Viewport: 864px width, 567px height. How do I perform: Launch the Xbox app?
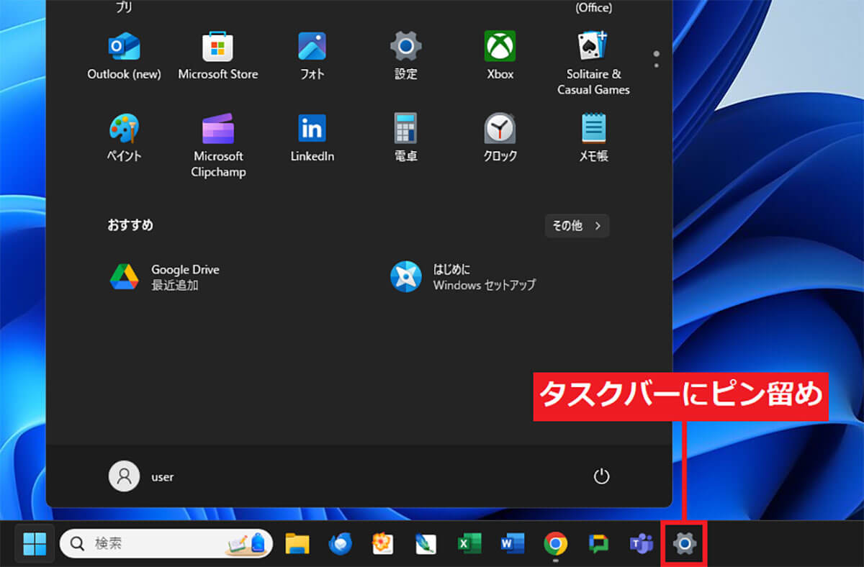pyautogui.click(x=500, y=56)
